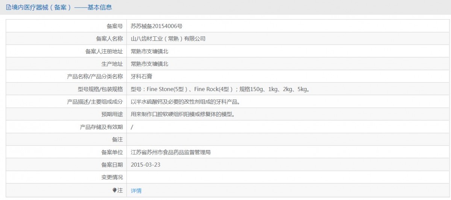The width and height of the screenshot is (451, 200).
Task: Select the product name 牙科石膏
Action: (141, 77)
